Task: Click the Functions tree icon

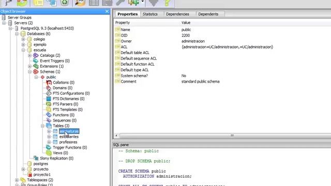Action: (x=49, y=115)
